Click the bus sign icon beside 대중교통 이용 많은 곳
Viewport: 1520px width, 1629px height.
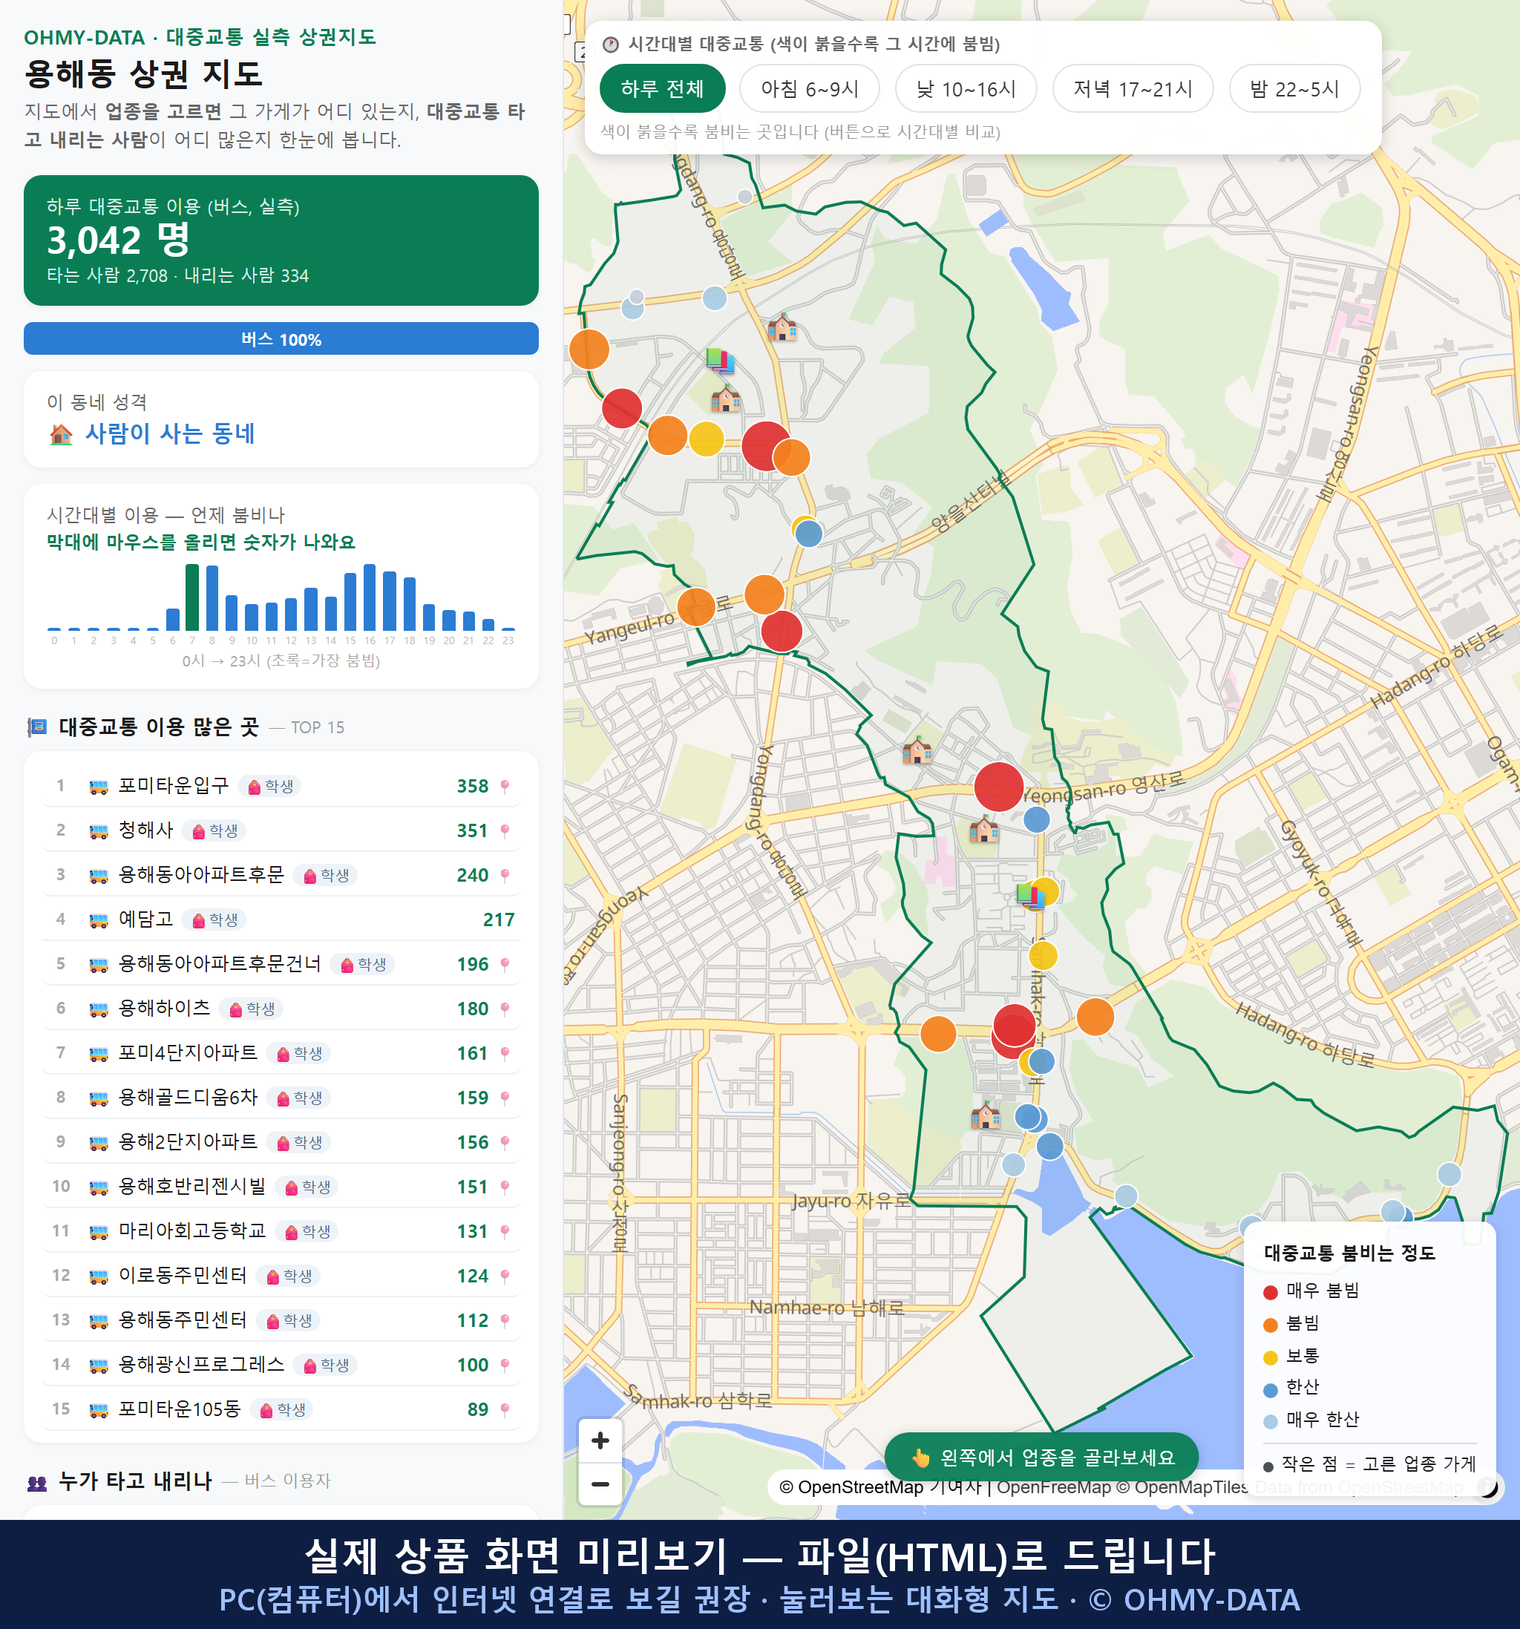[x=37, y=727]
